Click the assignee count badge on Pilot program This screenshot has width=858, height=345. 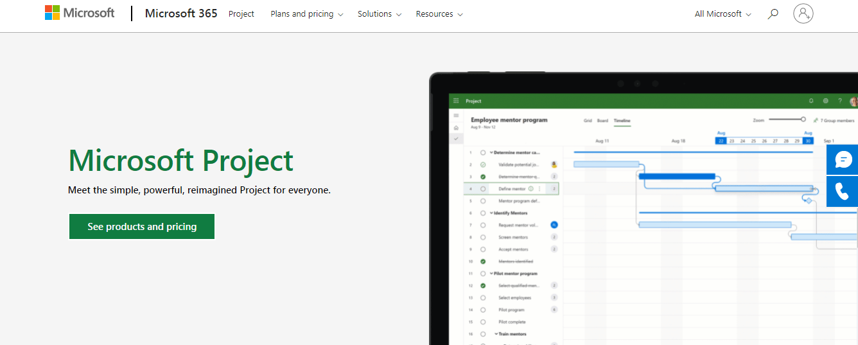coord(554,310)
